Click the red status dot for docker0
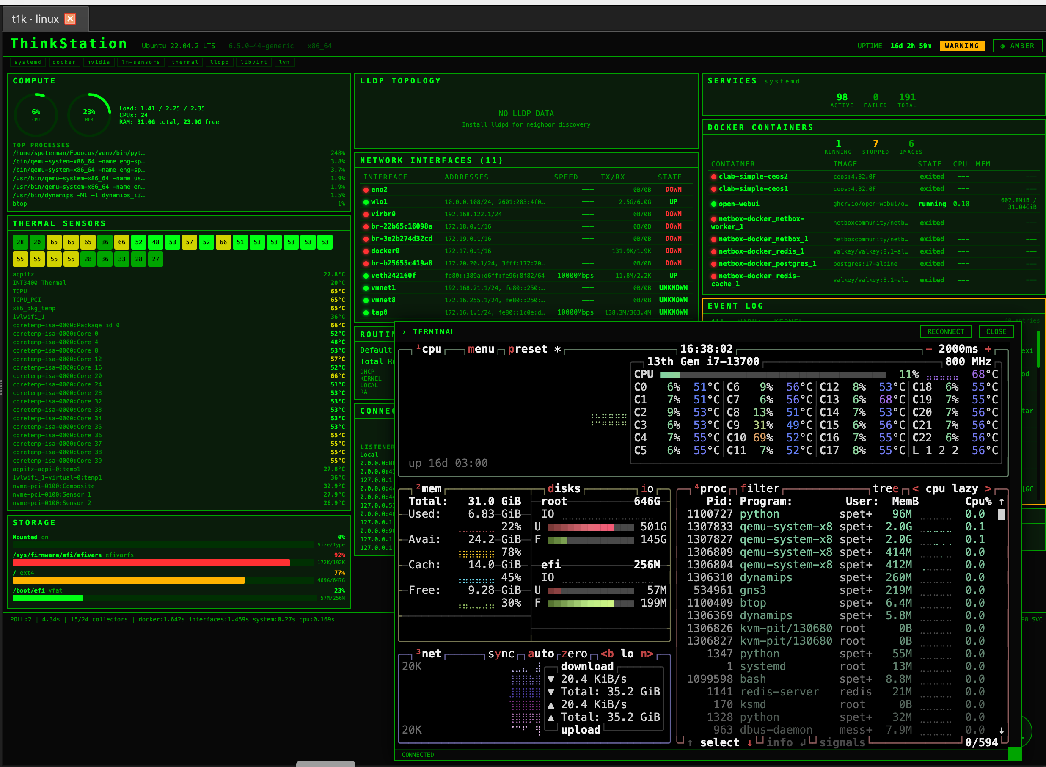Image resolution: width=1046 pixels, height=767 pixels. tap(366, 251)
